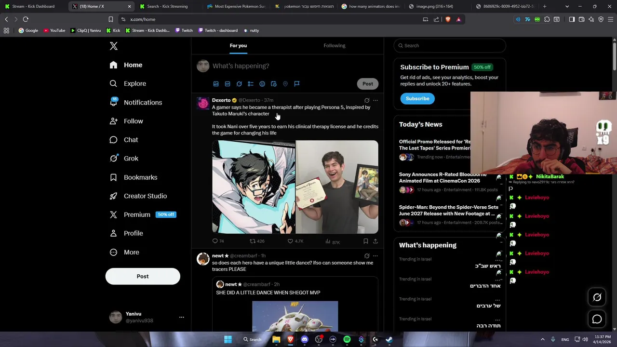Click the flag icon in composer
The width and height of the screenshot is (617, 347).
point(297,84)
